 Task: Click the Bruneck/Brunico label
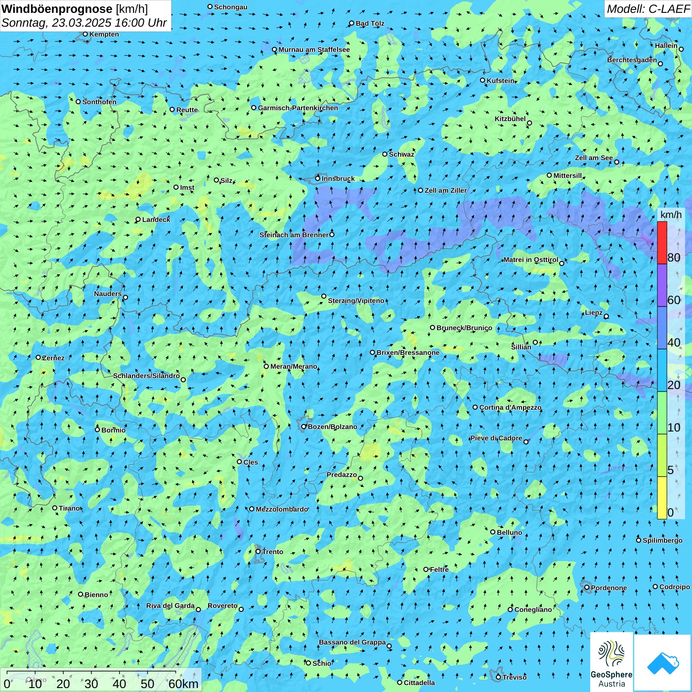click(464, 328)
